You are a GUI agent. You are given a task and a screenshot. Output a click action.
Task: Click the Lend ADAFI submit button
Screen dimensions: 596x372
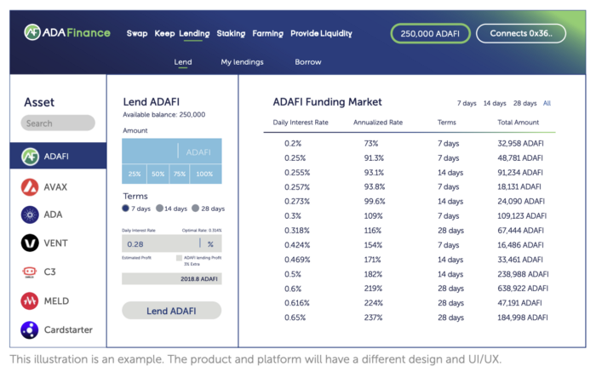pyautogui.click(x=171, y=311)
